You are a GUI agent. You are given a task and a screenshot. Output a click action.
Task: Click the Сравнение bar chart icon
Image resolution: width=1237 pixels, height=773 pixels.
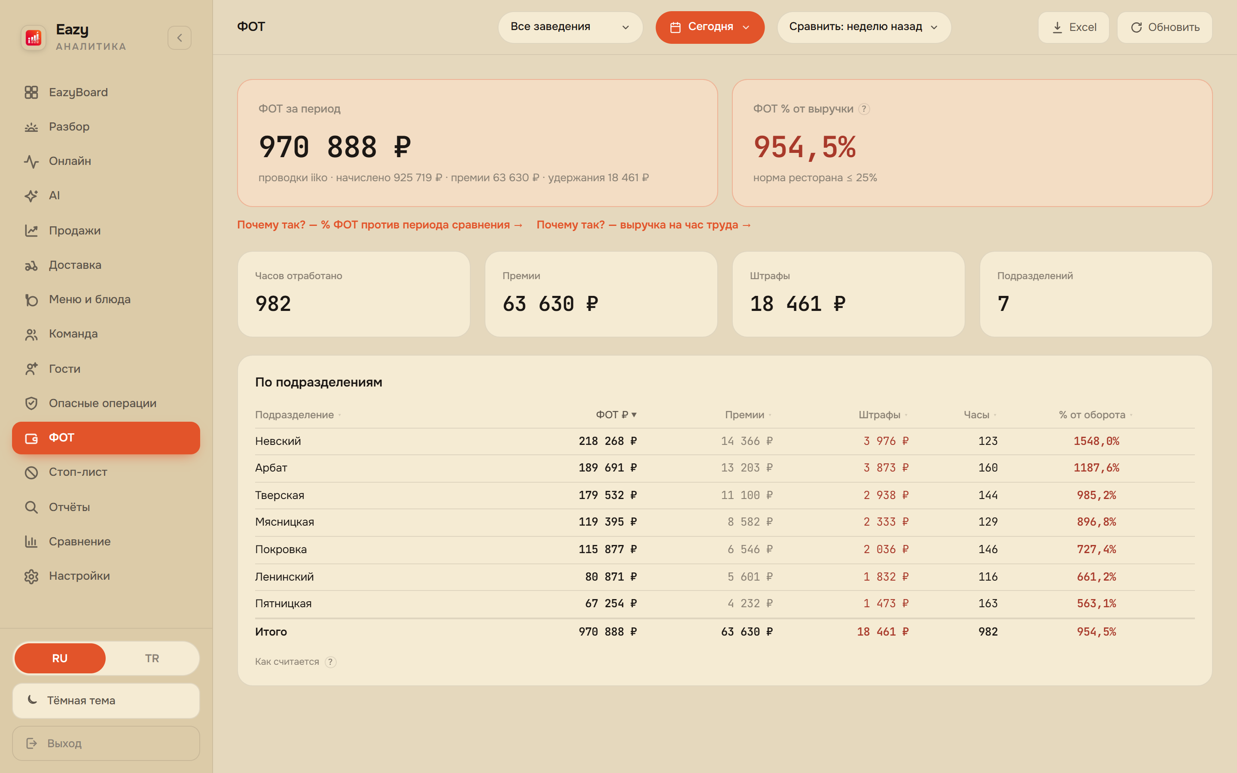[x=31, y=542]
